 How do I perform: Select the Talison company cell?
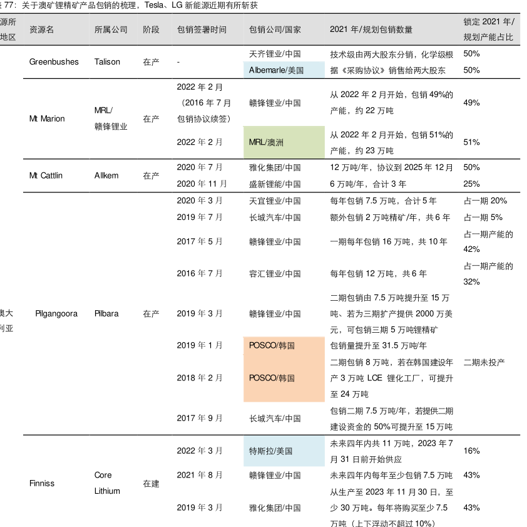[x=107, y=62]
